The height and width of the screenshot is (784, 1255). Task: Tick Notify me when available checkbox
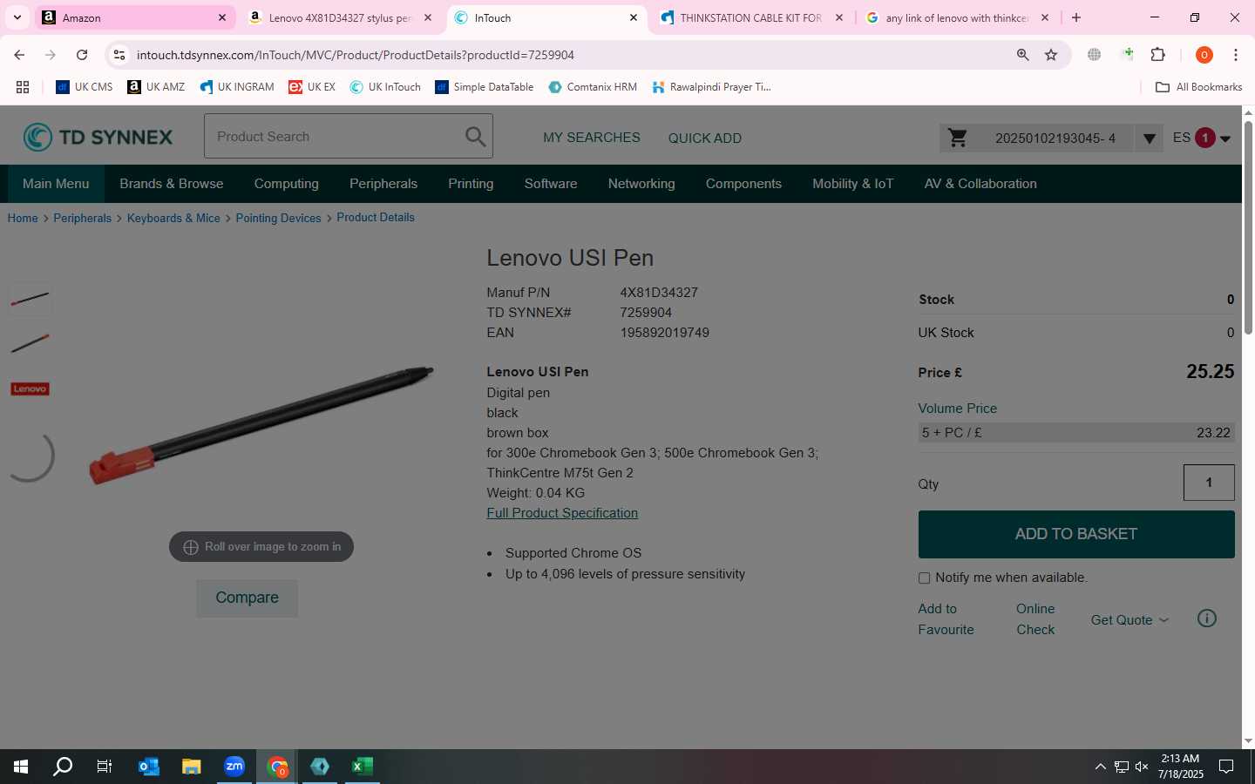pyautogui.click(x=924, y=578)
